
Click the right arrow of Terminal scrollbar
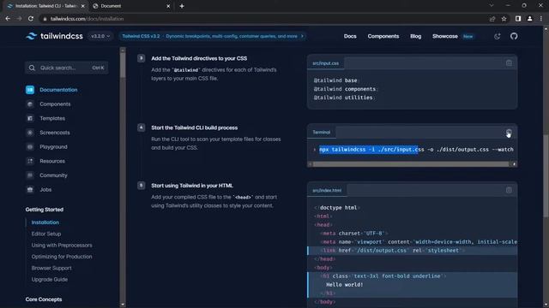point(514,163)
